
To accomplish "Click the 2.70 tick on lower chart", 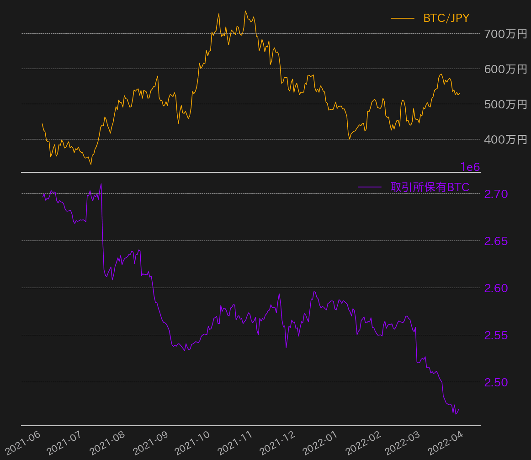I will pyautogui.click(x=496, y=194).
